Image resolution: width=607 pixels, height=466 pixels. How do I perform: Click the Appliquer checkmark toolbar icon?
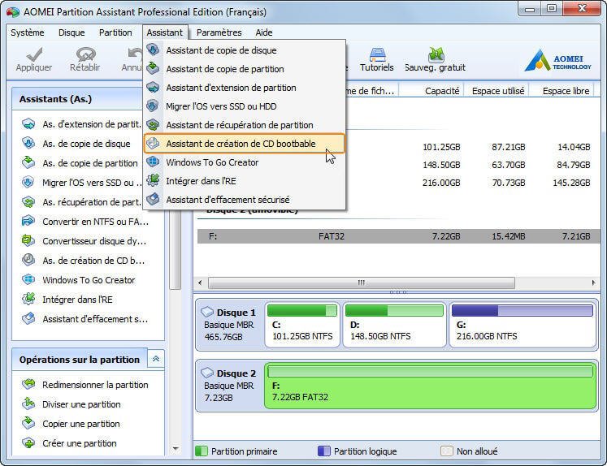34,54
